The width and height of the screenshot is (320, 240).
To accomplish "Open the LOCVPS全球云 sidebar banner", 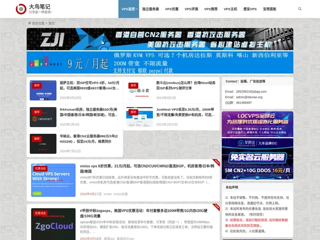I will (x=257, y=124).
